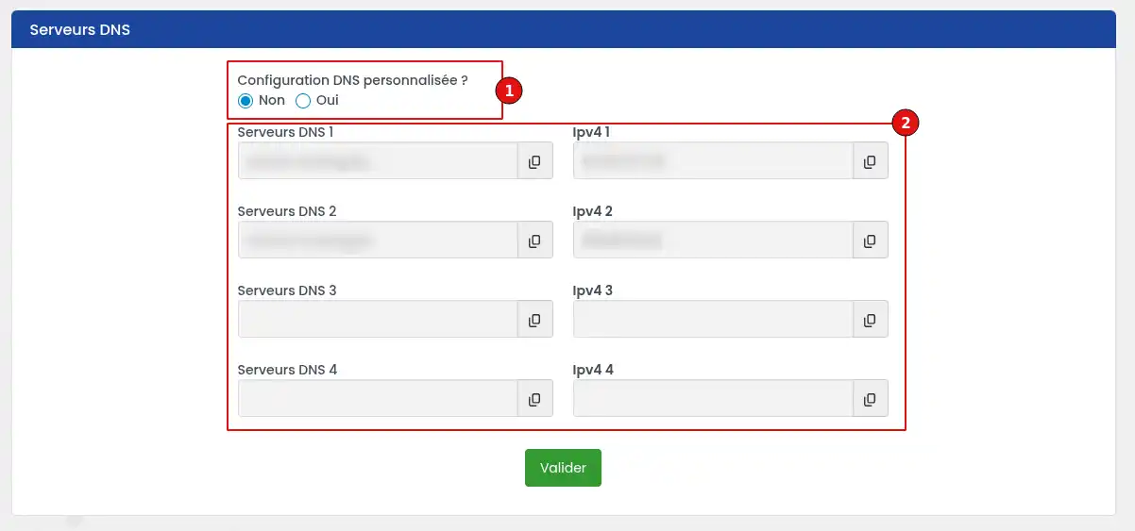Select the Non radio option
Image resolution: width=1135 pixels, height=531 pixels.
246,101
